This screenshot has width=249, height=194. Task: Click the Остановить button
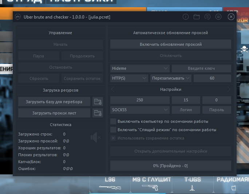pyautogui.click(x=60, y=67)
